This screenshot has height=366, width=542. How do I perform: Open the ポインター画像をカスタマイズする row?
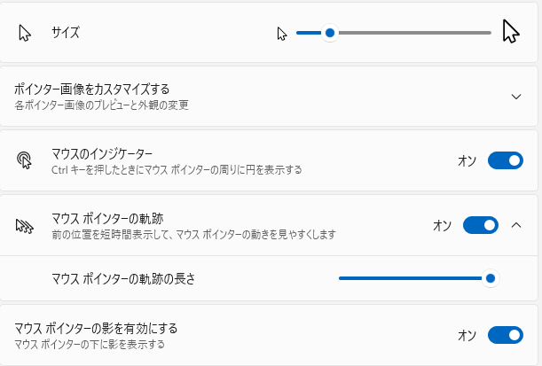[266, 97]
